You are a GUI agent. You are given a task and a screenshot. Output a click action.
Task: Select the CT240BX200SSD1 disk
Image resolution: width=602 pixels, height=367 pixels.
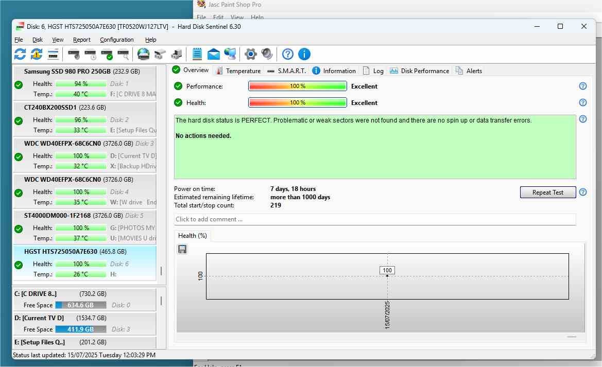85,118
